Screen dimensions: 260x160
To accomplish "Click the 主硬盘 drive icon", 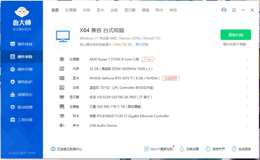I will 62,106.
